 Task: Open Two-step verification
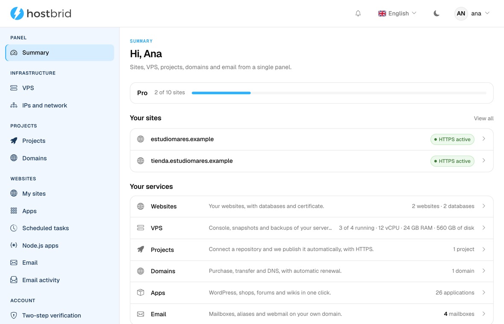tap(60, 315)
